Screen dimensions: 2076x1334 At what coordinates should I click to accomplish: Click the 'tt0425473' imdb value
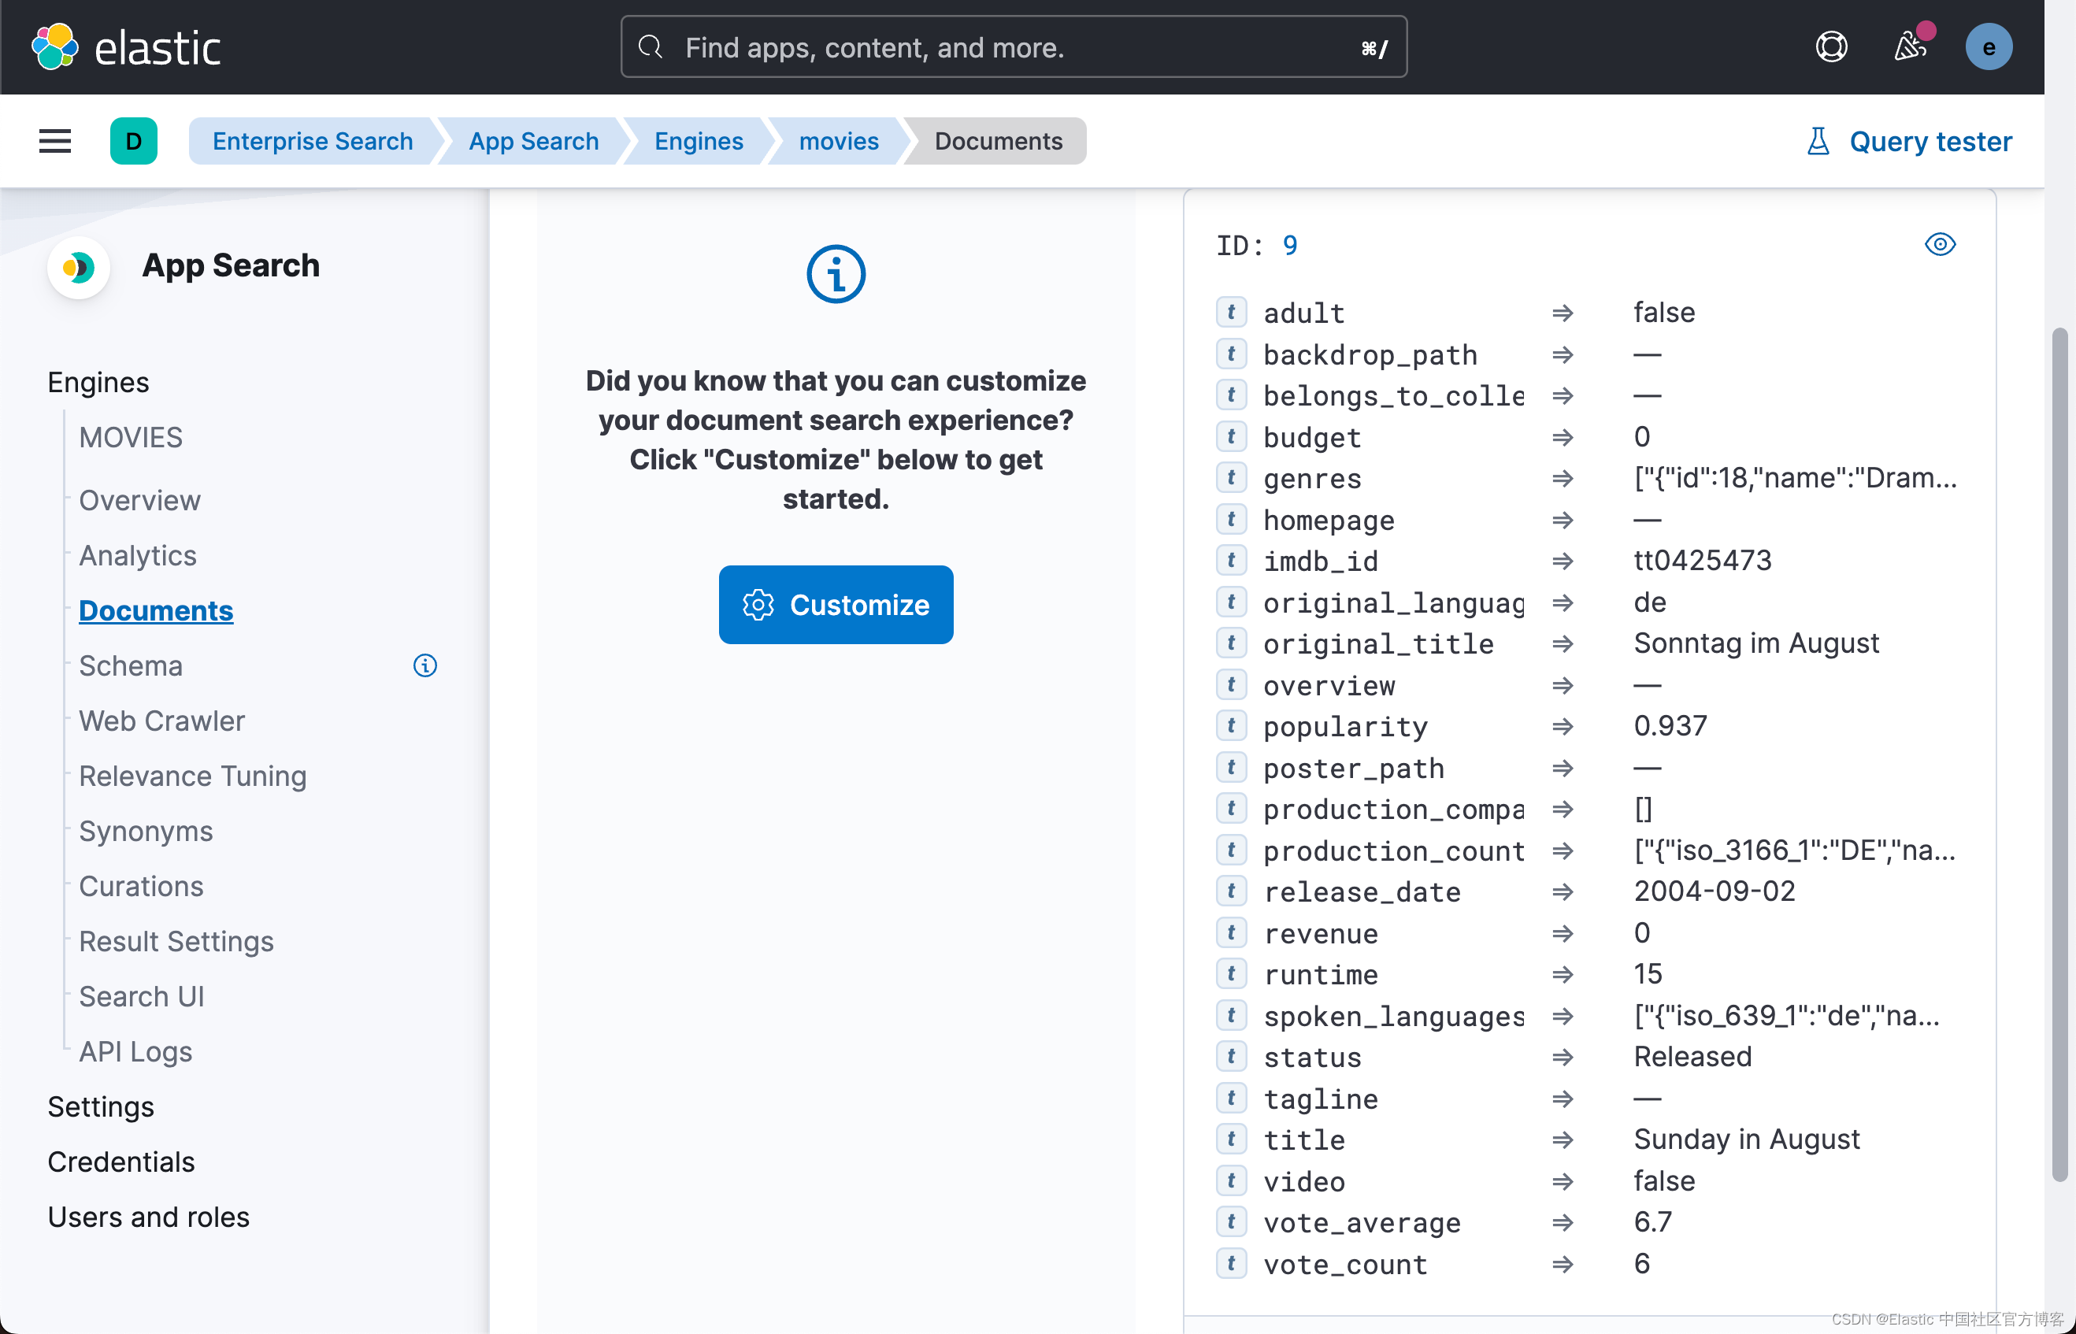tap(1702, 561)
